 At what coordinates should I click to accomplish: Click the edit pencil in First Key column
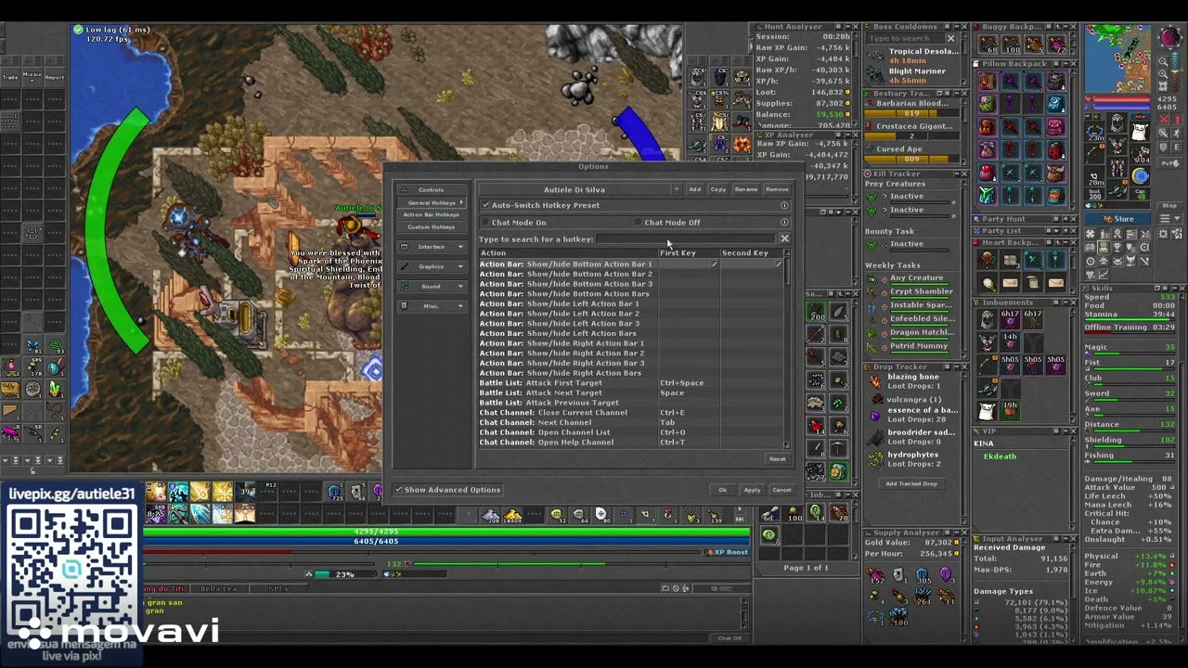click(x=715, y=264)
